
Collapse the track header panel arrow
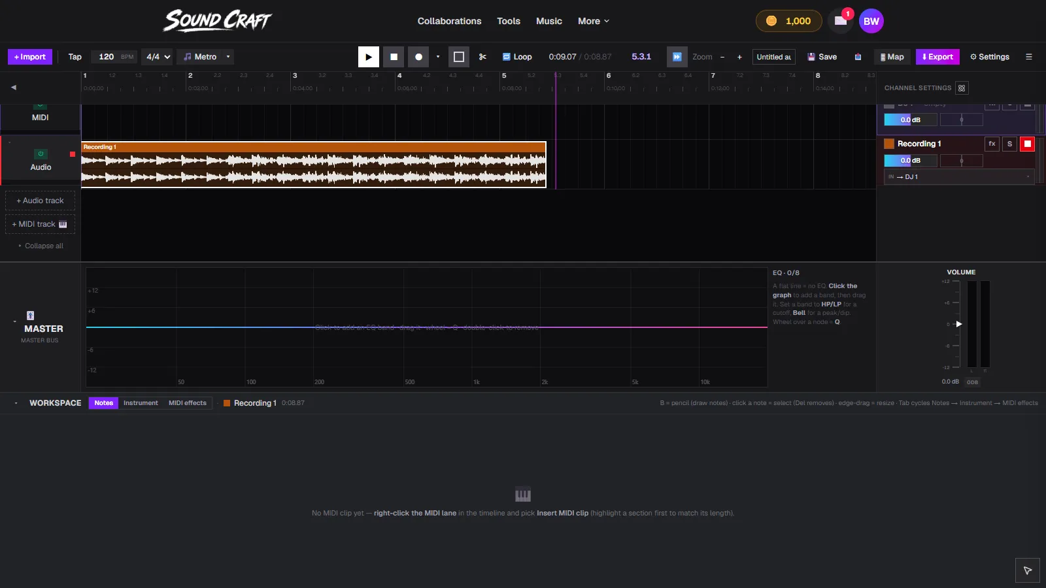pos(14,88)
